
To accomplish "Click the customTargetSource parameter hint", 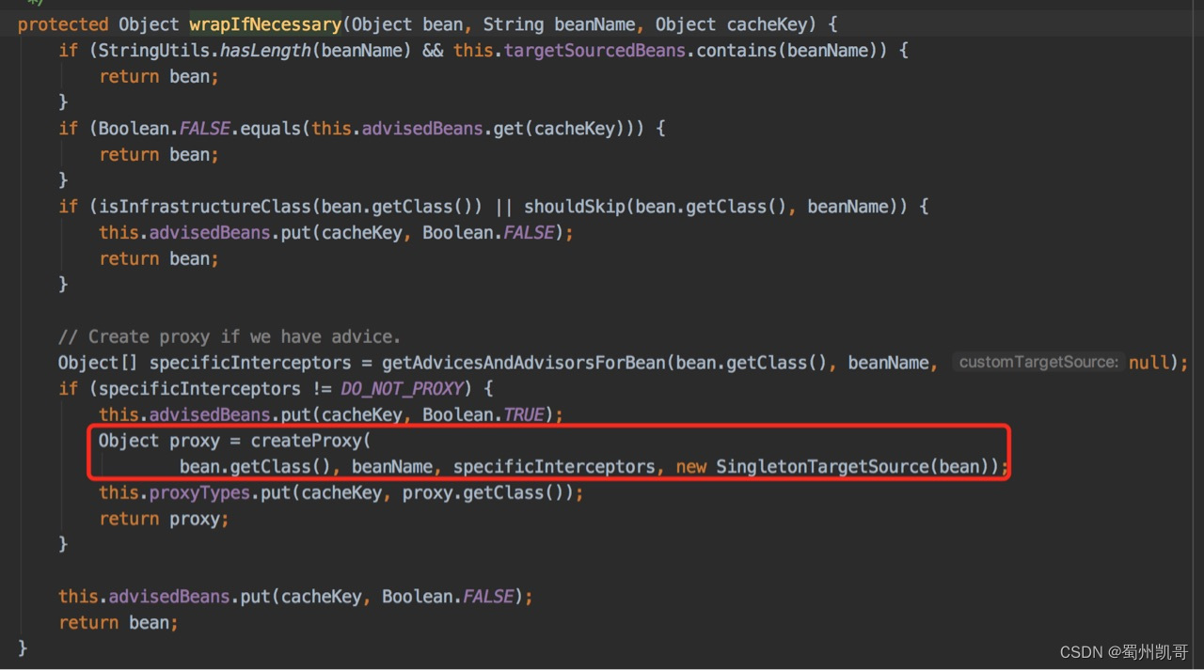I will (1038, 362).
